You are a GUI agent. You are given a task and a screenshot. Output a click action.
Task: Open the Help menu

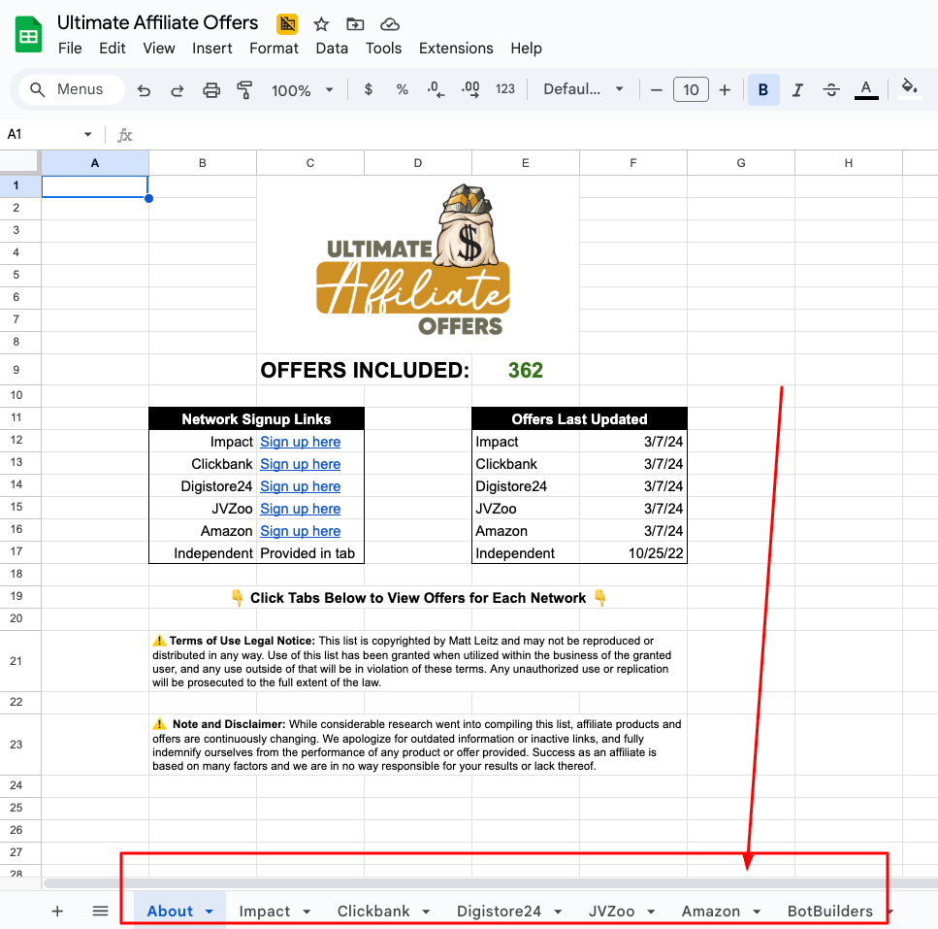pos(527,49)
